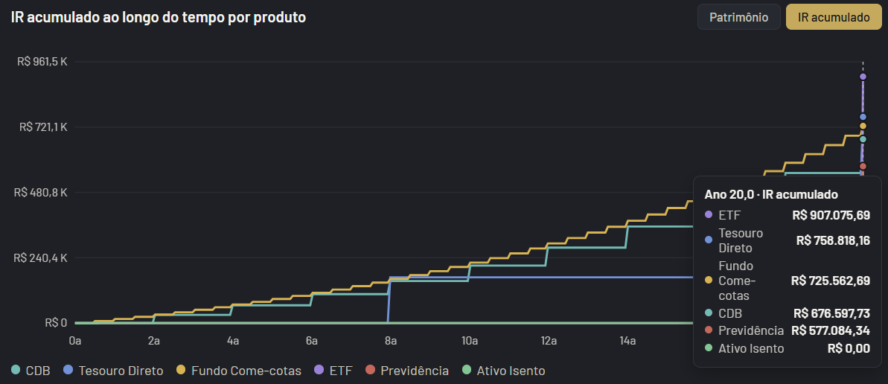Click the R$ 676.597,73 CDB value
The width and height of the screenshot is (888, 384).
tap(832, 313)
